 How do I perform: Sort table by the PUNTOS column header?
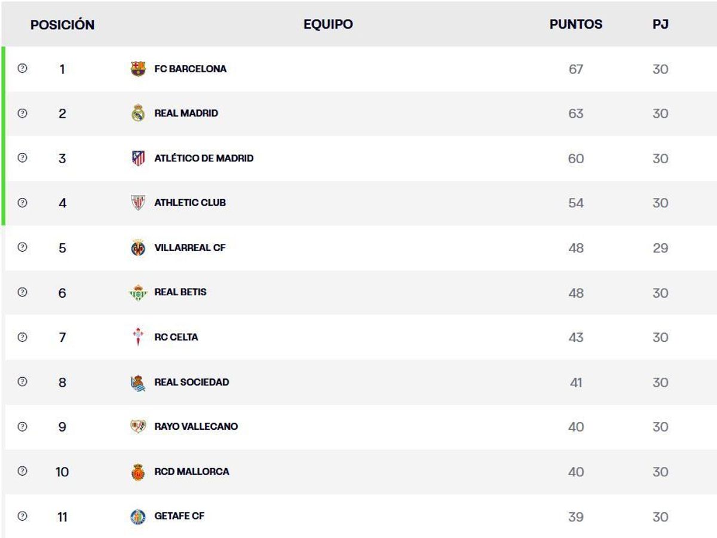[575, 25]
